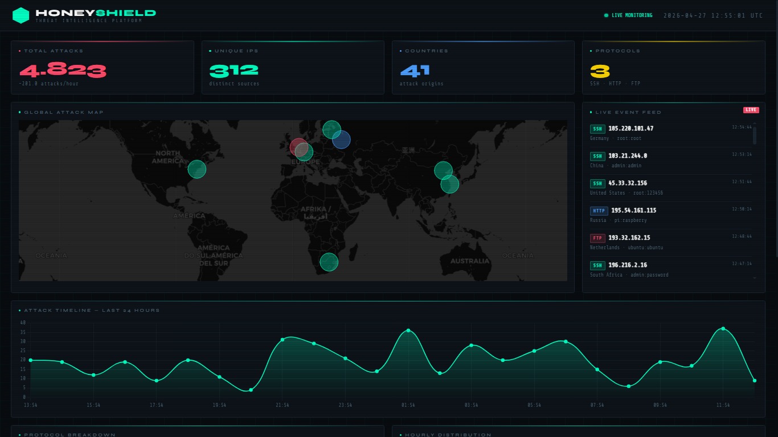This screenshot has height=437, width=778.
Task: Toggle the LIVE MONITORING indicator
Action: pos(630,15)
